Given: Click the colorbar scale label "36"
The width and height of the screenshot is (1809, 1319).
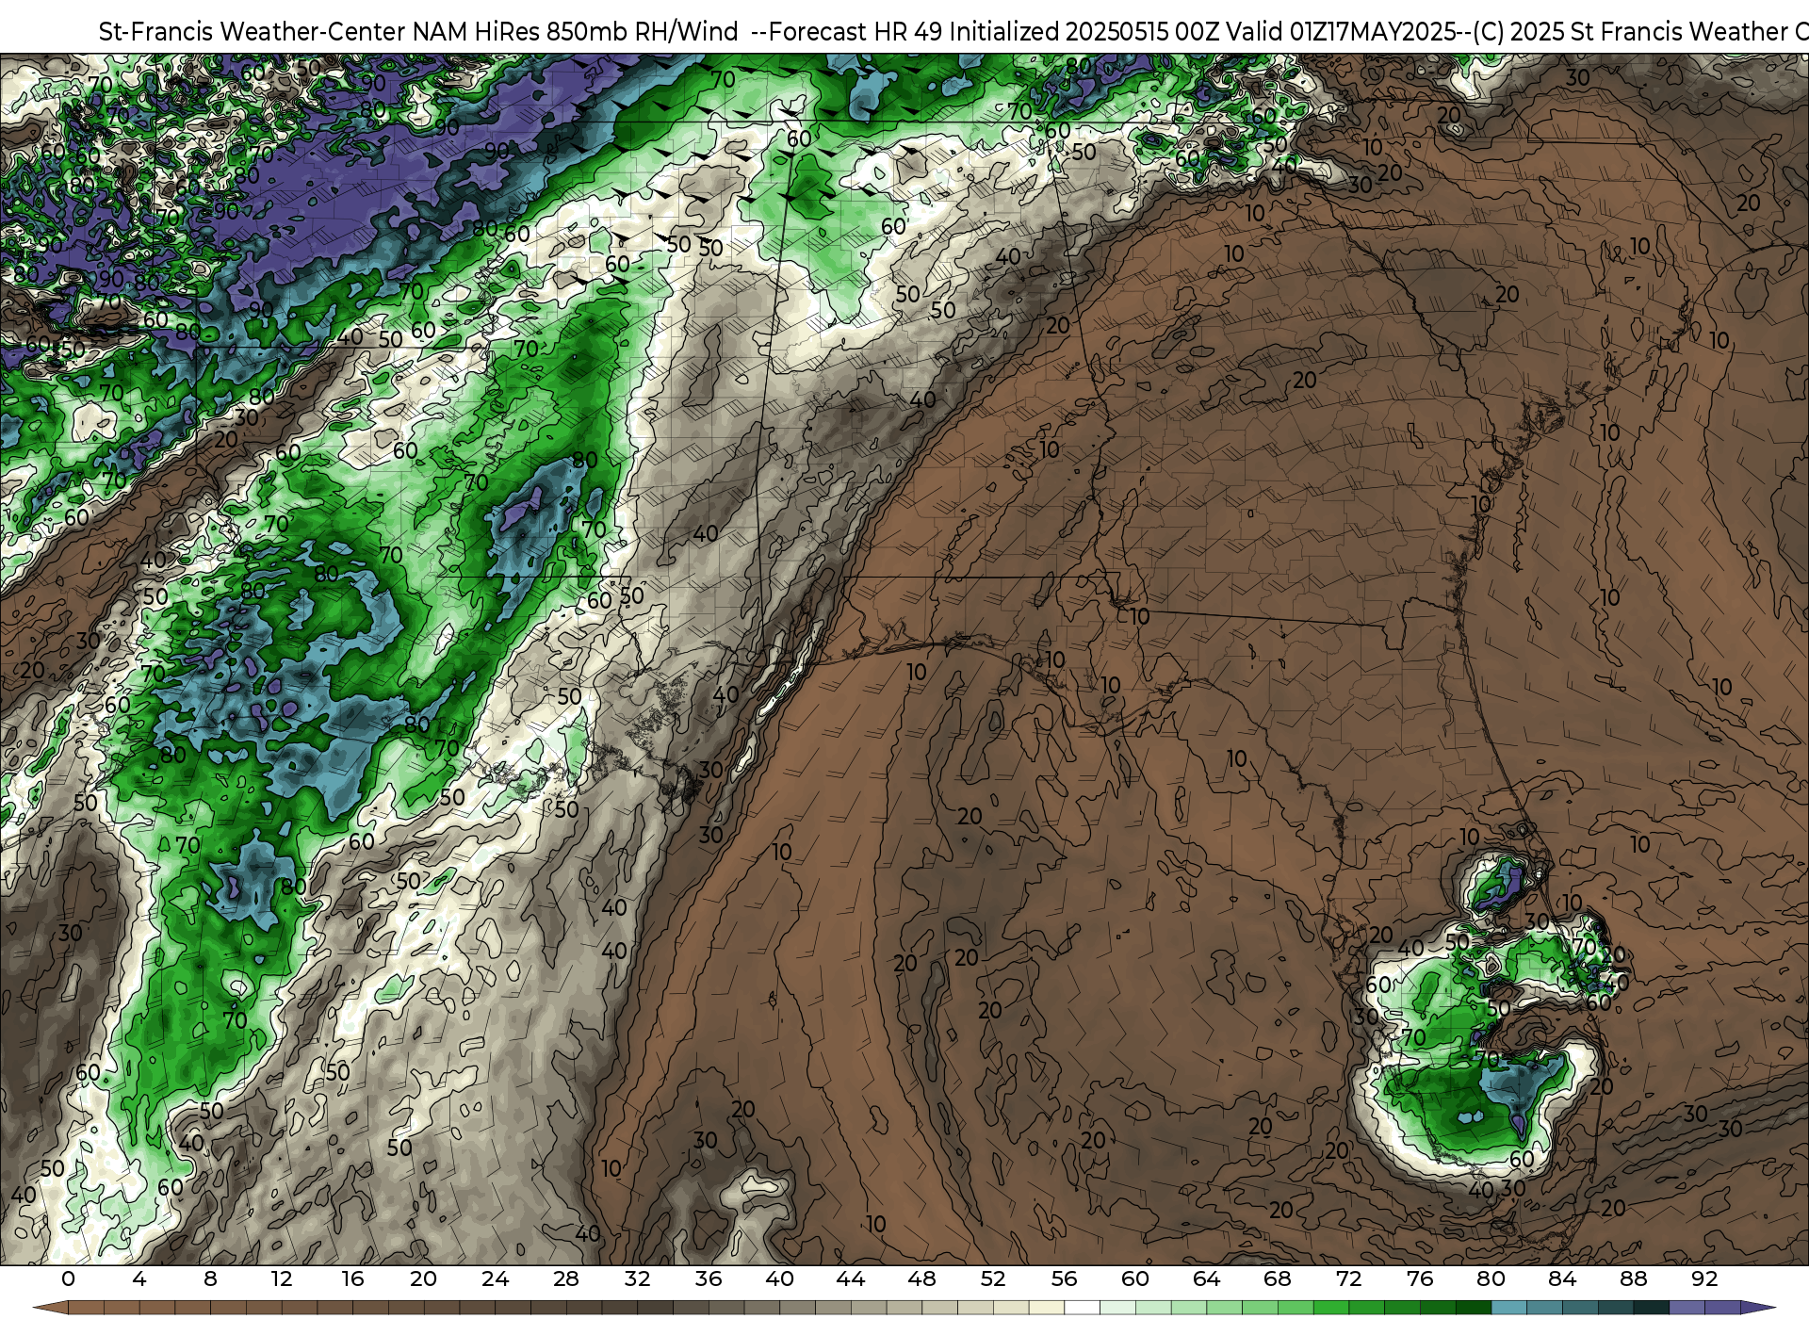Looking at the screenshot, I should (709, 1278).
